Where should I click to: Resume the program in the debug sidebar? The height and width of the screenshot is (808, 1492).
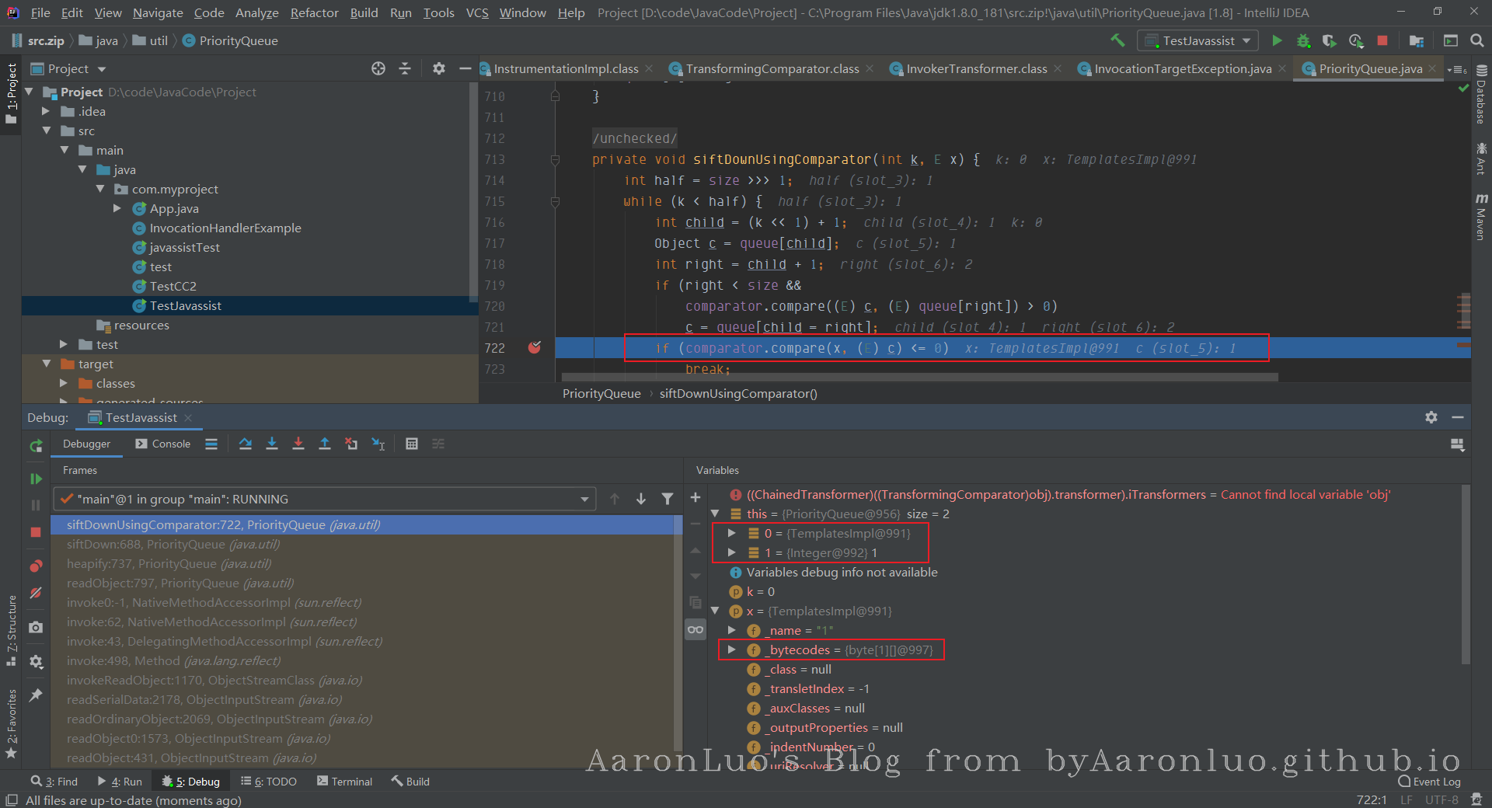pyautogui.click(x=36, y=479)
